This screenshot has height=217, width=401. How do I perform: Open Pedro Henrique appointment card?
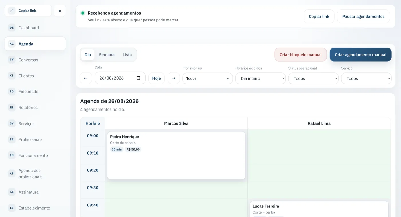176,156
